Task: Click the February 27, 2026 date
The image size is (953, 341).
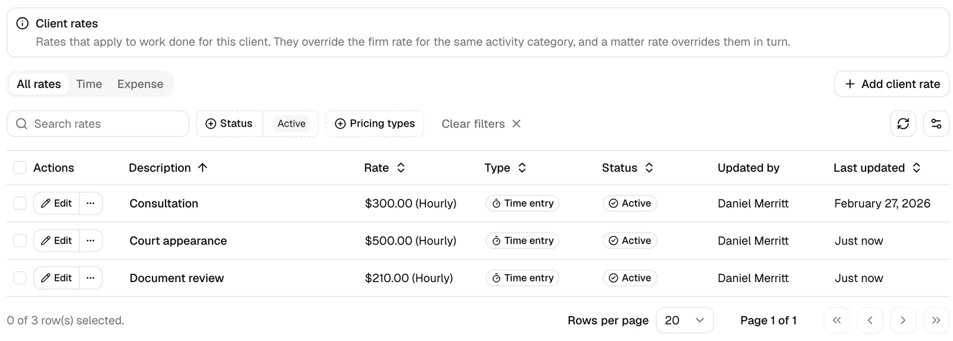Action: coord(882,204)
